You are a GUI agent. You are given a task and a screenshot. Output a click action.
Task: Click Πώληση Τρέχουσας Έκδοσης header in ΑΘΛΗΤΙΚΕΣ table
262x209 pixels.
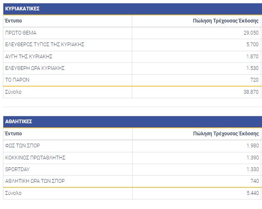[x=226, y=134]
